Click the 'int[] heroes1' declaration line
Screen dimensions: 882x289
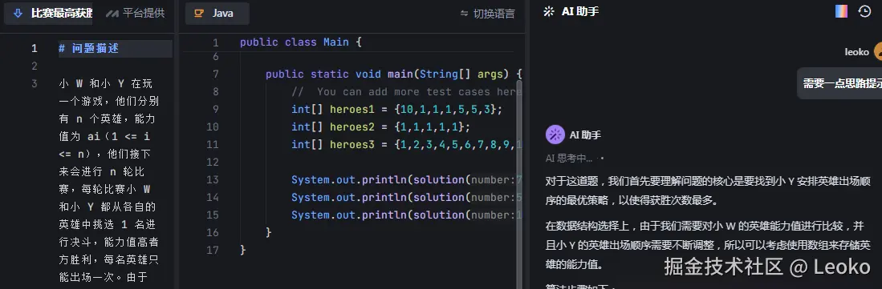(396, 109)
